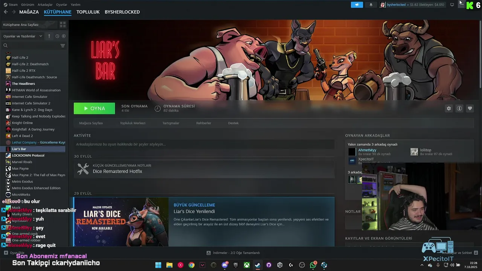
Task: Go back with the left arrow
Action: point(6,12)
